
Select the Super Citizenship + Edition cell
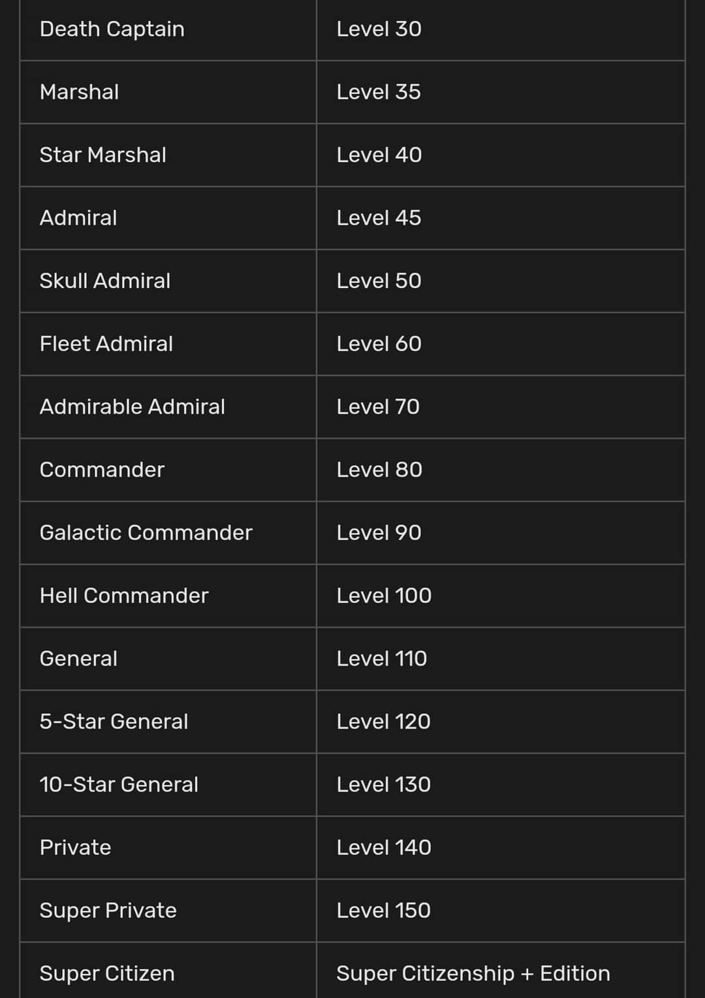point(473,973)
